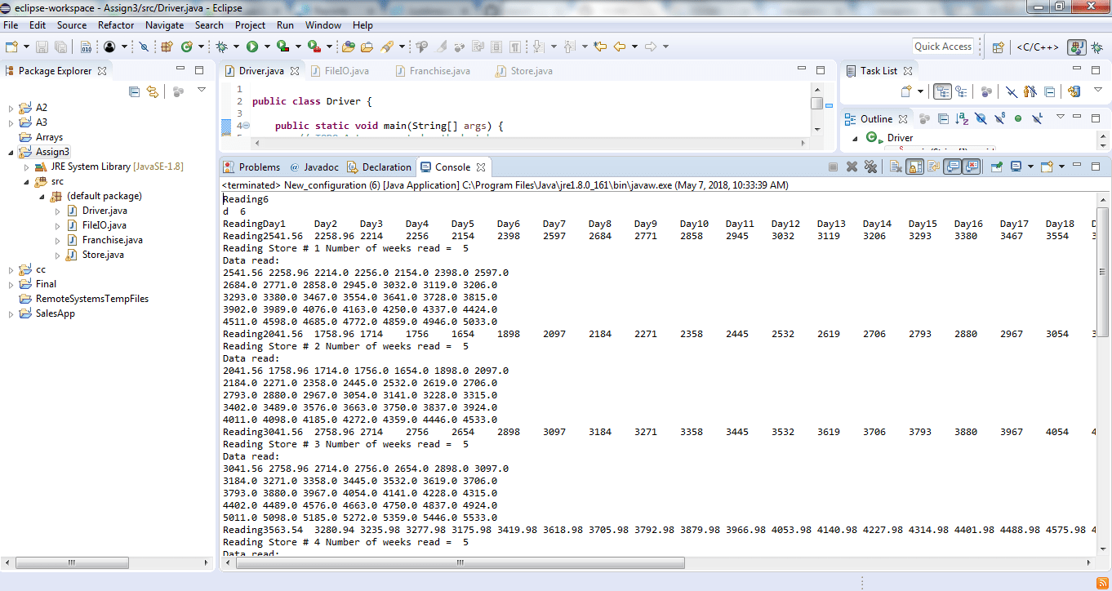
Task: Open the Run button dropdown arrow
Action: tap(267, 47)
